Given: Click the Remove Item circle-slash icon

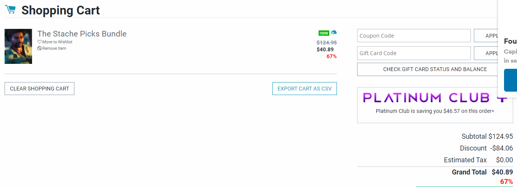Looking at the screenshot, I should (39, 49).
